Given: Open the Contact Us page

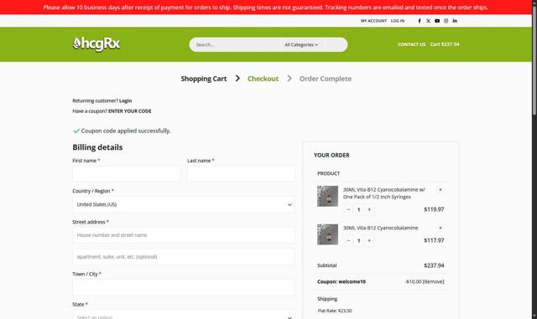Looking at the screenshot, I should [412, 44].
